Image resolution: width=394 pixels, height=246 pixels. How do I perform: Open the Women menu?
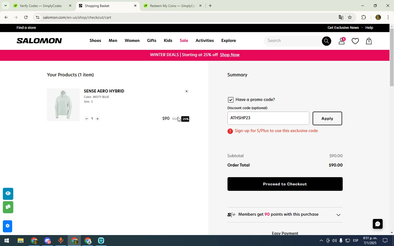(x=132, y=41)
